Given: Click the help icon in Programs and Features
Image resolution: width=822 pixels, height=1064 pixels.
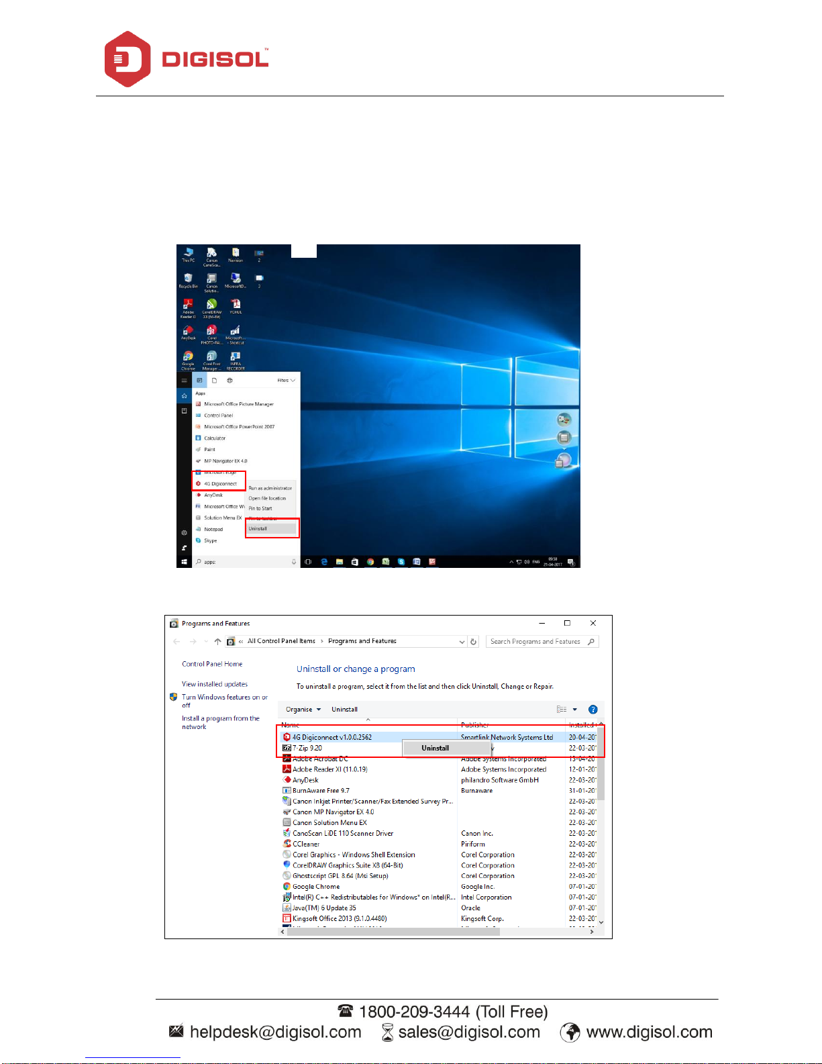Looking at the screenshot, I should pyautogui.click(x=593, y=710).
